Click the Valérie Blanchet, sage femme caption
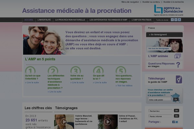This screenshot has height=129, width=194. click(x=84, y=120)
